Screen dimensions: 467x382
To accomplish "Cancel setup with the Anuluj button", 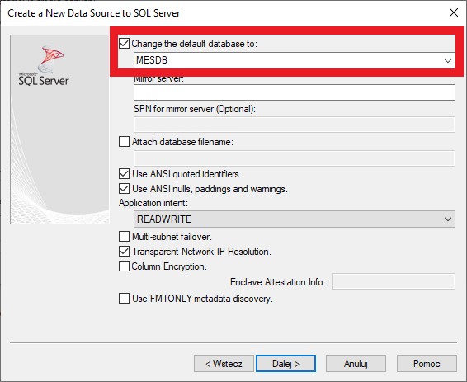I will coord(356,364).
